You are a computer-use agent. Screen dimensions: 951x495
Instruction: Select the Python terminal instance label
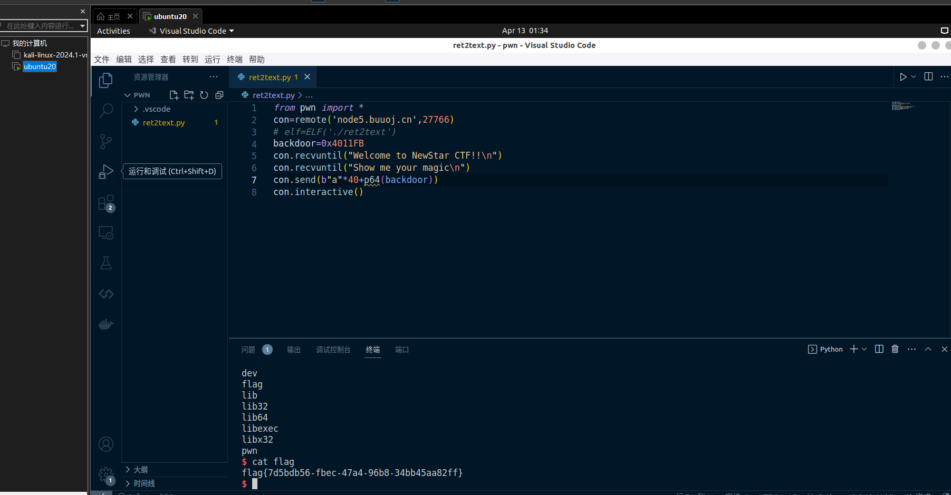[x=825, y=349]
